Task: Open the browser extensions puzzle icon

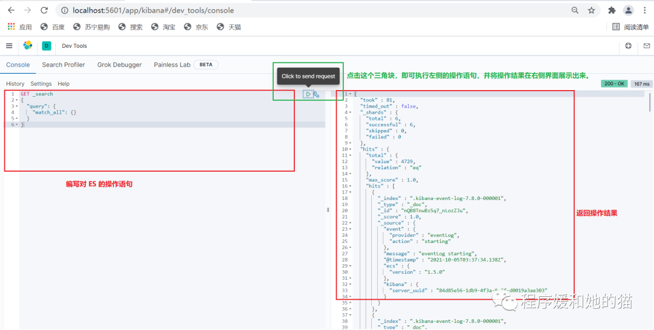Action: pos(612,10)
